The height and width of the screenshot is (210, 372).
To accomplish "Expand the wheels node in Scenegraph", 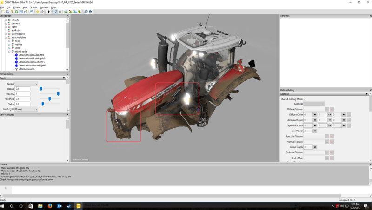I will coord(5,20).
